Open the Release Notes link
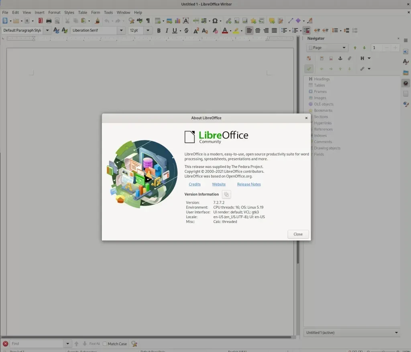 click(249, 184)
